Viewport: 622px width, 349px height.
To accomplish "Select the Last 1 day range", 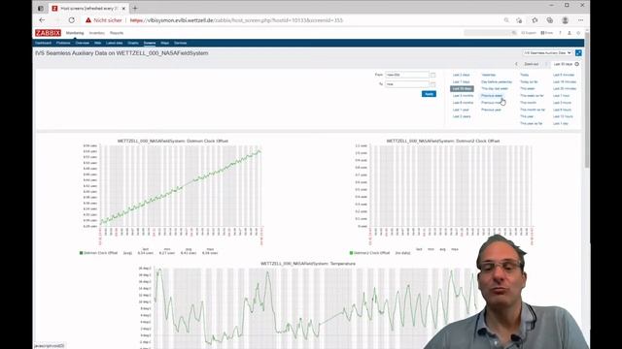I will coord(561,123).
